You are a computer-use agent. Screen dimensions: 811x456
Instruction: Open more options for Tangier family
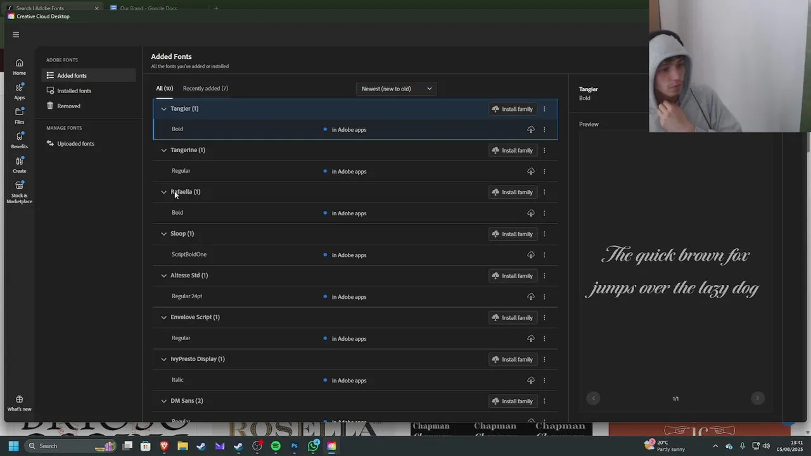pos(544,109)
